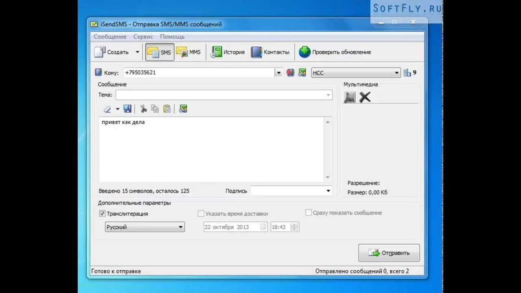Image resolution: width=521 pixels, height=293 pixels.
Task: Click the Разрешение: label
Action: pos(363,183)
